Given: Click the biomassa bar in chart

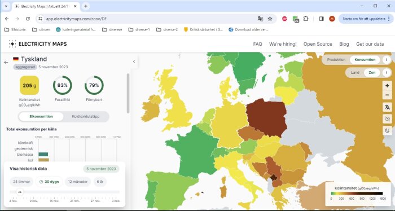Looking at the screenshot, I should coord(43,155).
